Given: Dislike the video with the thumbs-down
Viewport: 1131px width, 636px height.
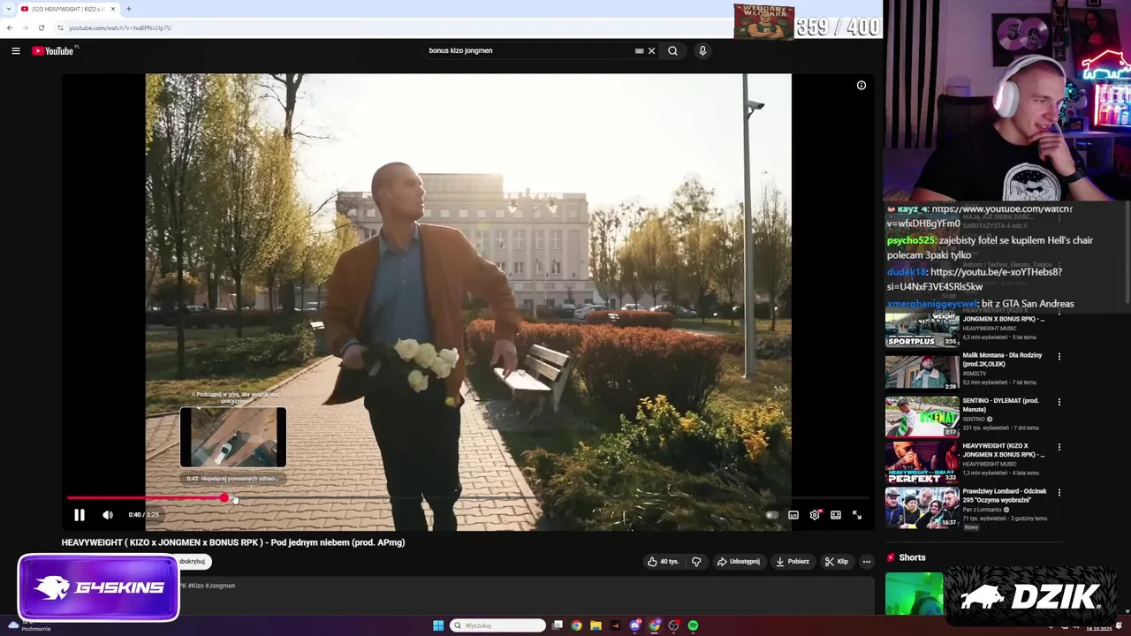Looking at the screenshot, I should [x=696, y=562].
